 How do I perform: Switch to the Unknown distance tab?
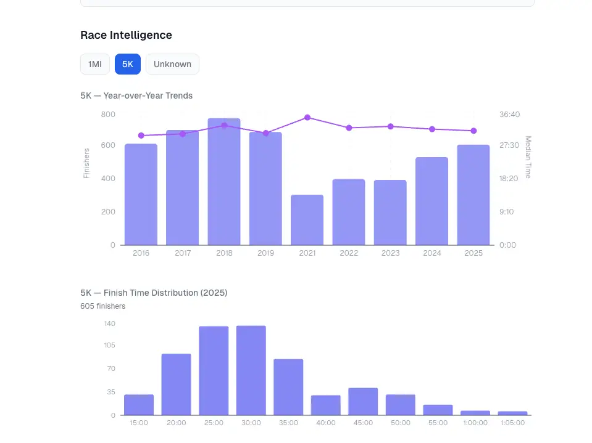(173, 64)
